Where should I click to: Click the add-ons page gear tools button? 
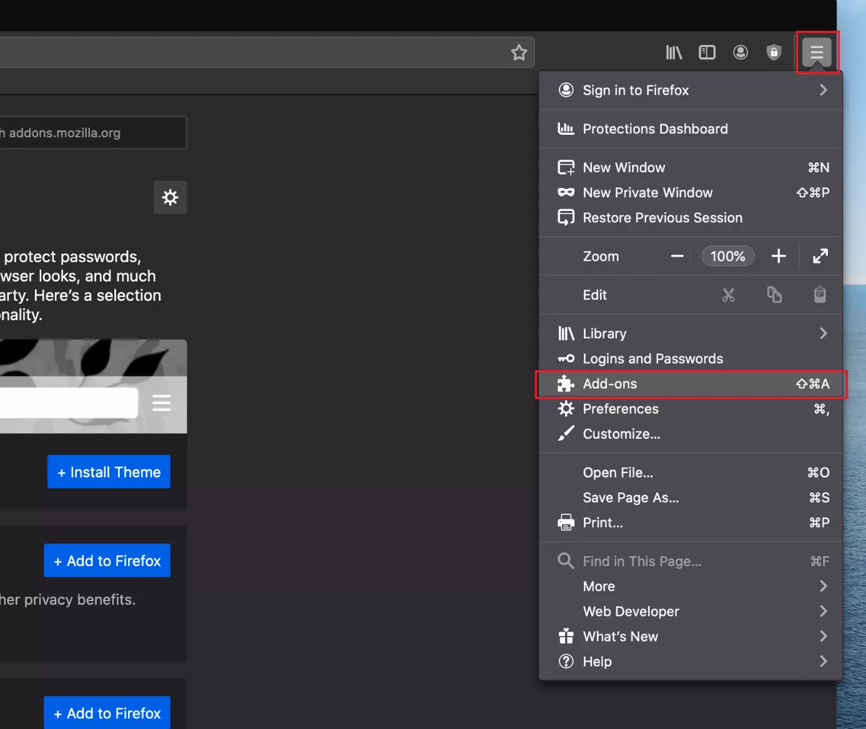[x=170, y=197]
